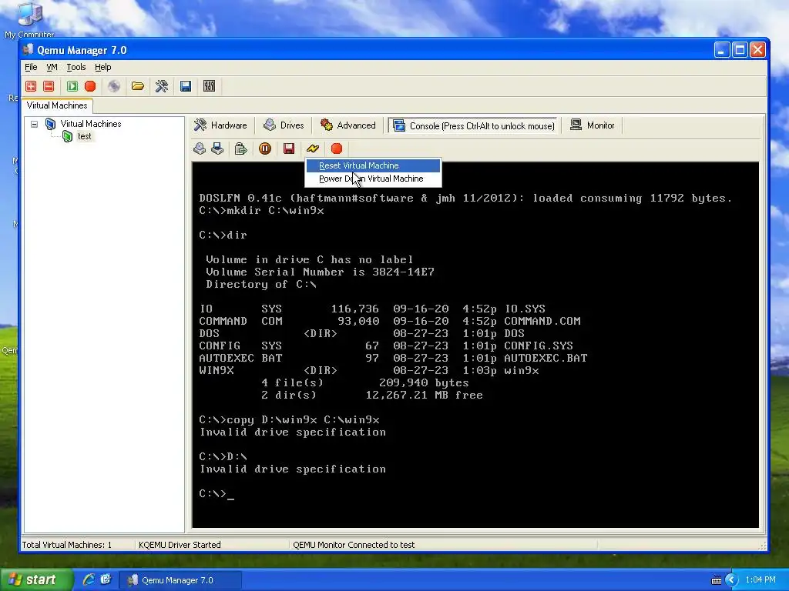Open the yellow folder icon in main toolbar

pyautogui.click(x=138, y=86)
